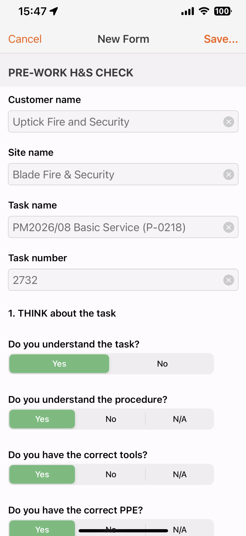This screenshot has width=246, height=536.
Task: Clear the Task name field
Action: [x=229, y=228]
